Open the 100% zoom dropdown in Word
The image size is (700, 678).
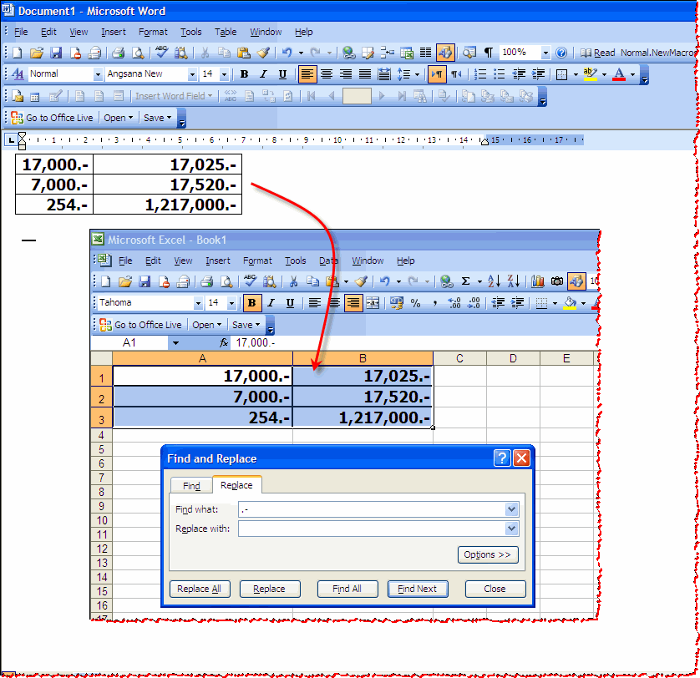coord(545,53)
